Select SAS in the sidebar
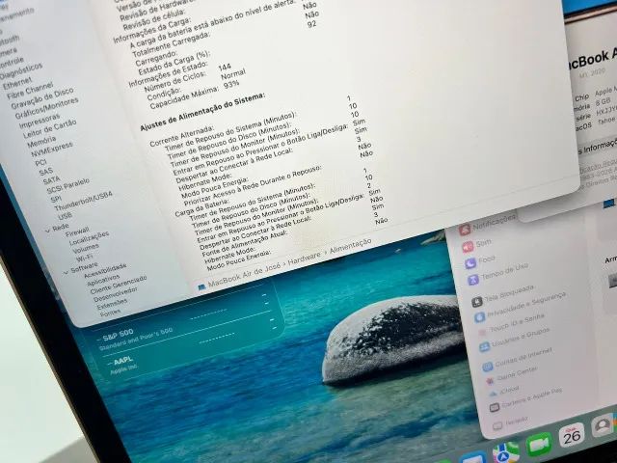This screenshot has height=463, width=617. (x=45, y=172)
